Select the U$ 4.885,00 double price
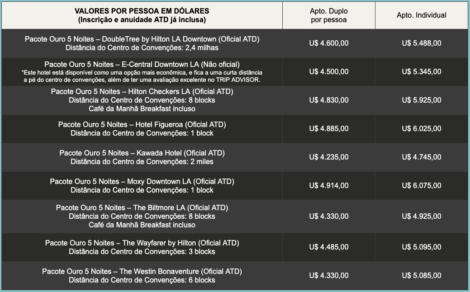Screen dimensions: 470x292 tap(329, 129)
